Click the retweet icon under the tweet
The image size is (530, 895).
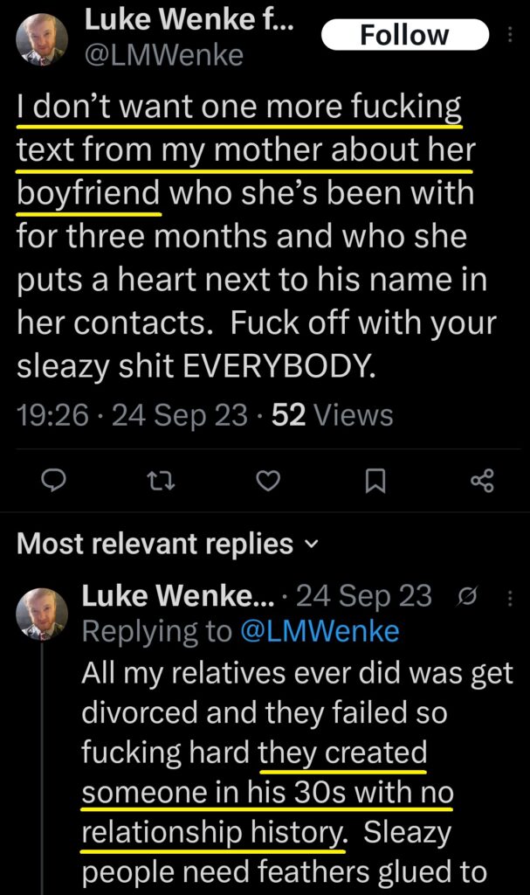coord(161,481)
